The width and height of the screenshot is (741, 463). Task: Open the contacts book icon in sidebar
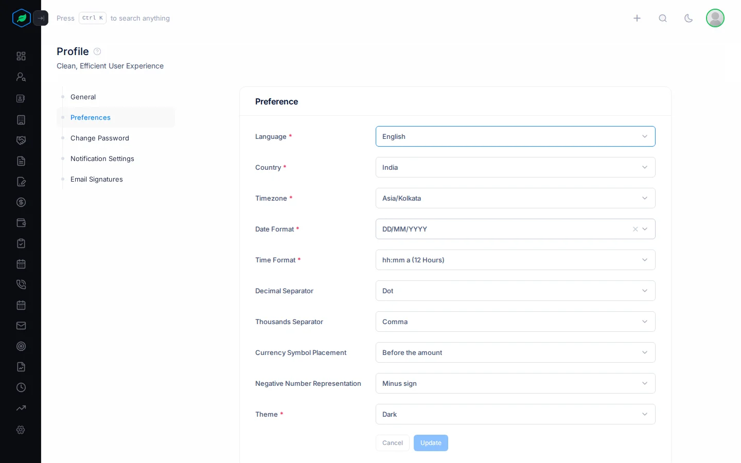(x=21, y=98)
